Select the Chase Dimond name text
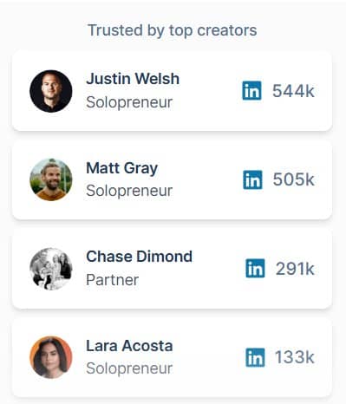The image size is (346, 404). coord(139,257)
